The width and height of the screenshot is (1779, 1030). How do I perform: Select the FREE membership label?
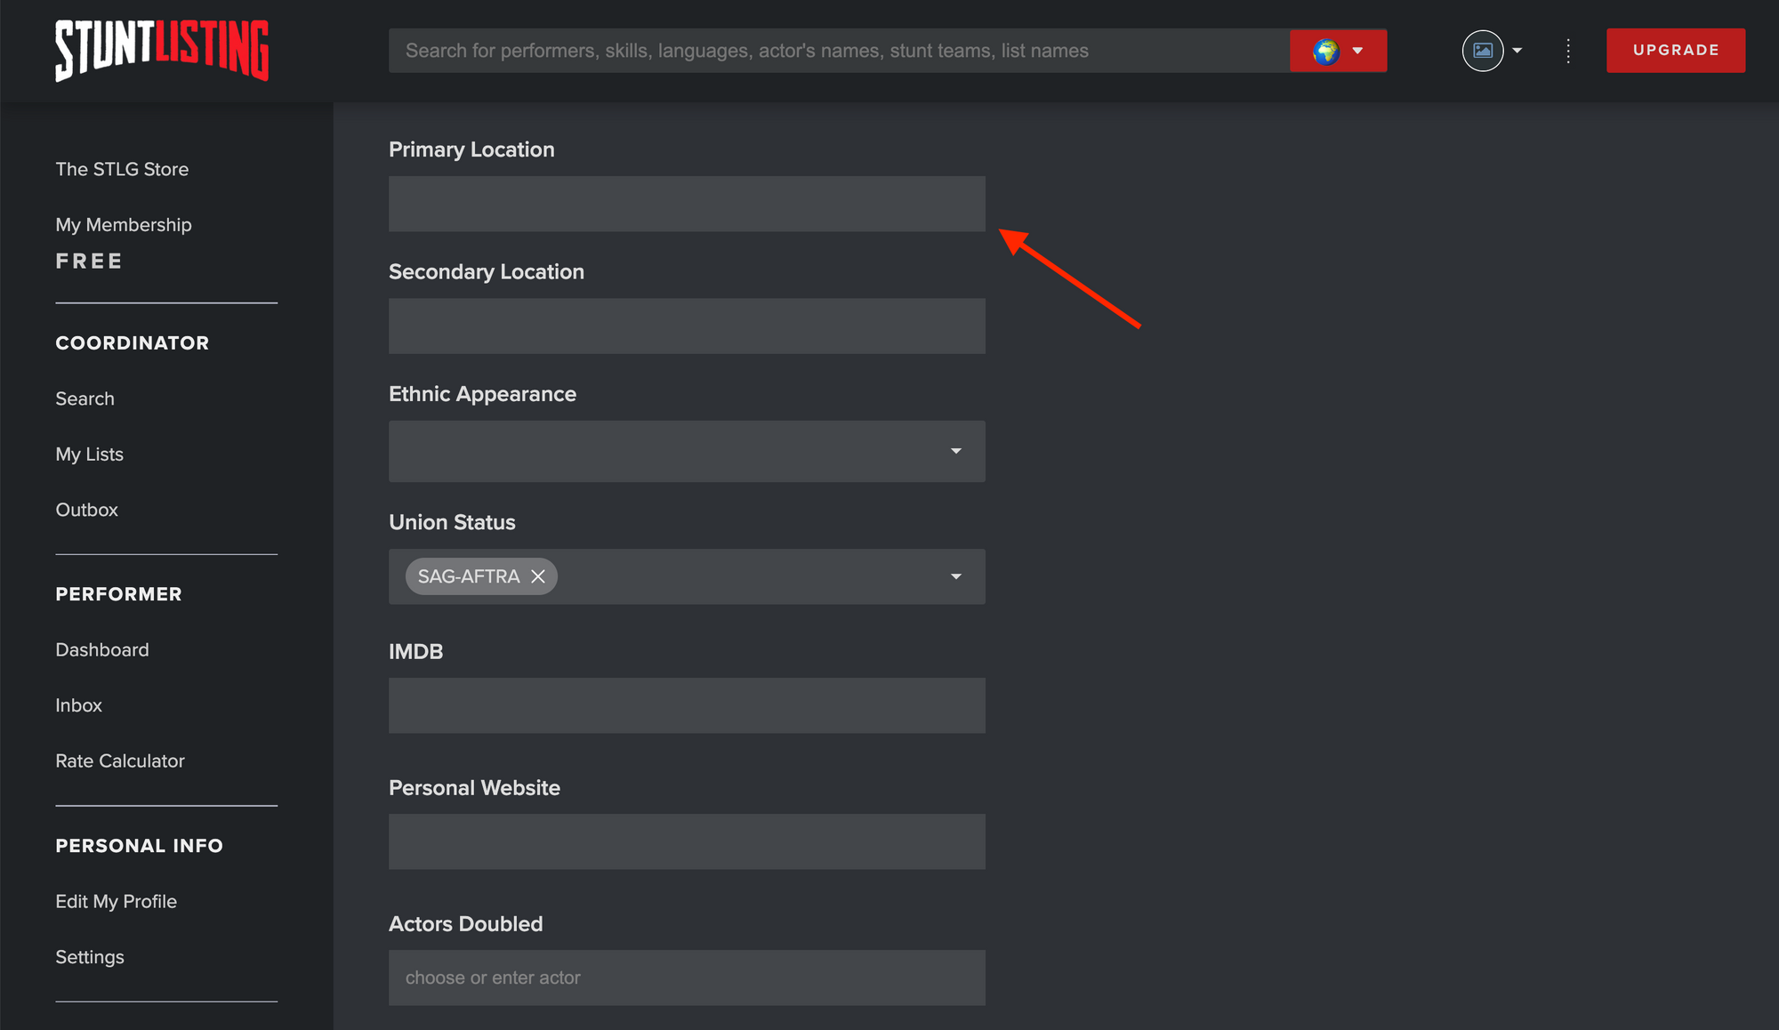coord(89,262)
